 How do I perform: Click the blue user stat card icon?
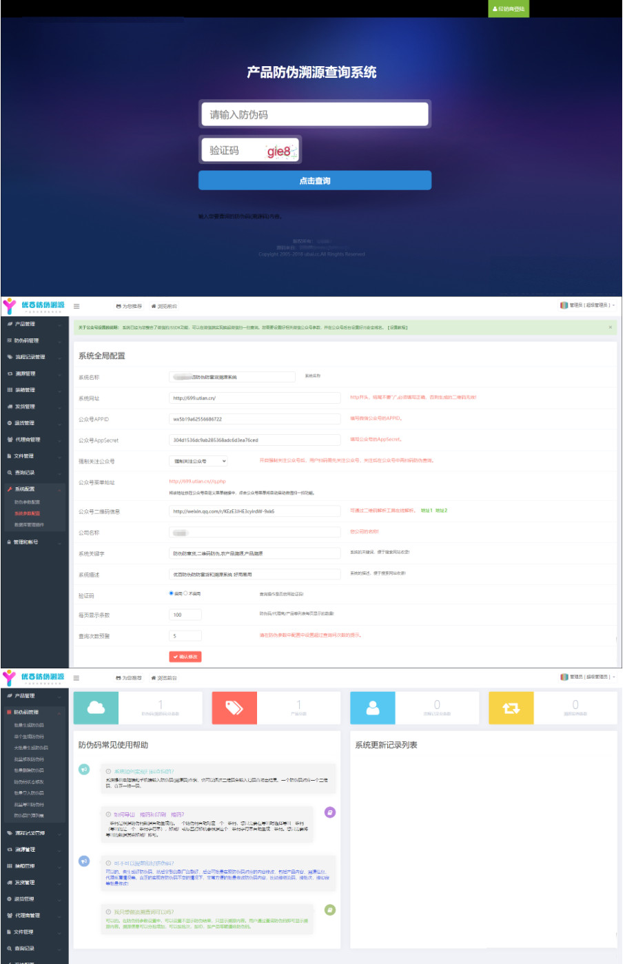point(373,708)
